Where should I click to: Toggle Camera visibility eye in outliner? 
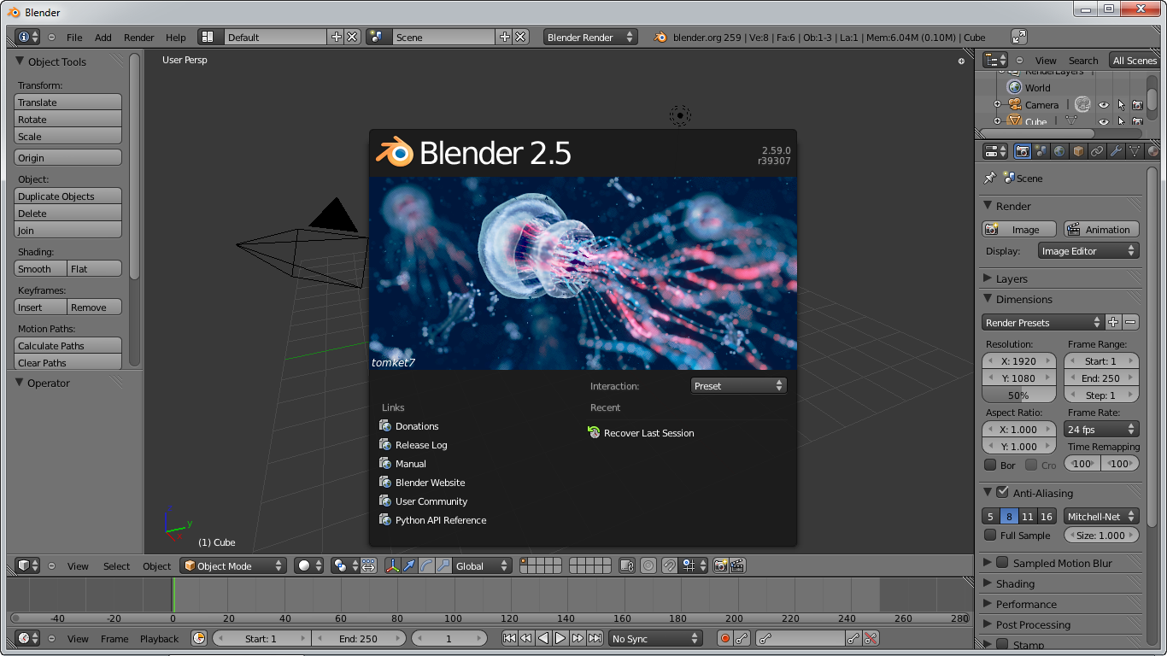coord(1103,105)
